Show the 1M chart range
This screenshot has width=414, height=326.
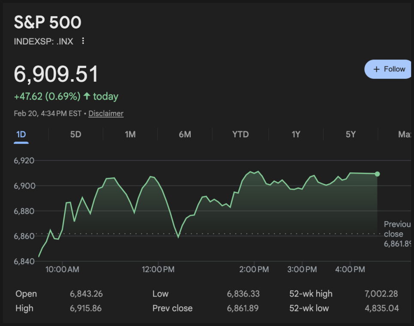click(130, 134)
